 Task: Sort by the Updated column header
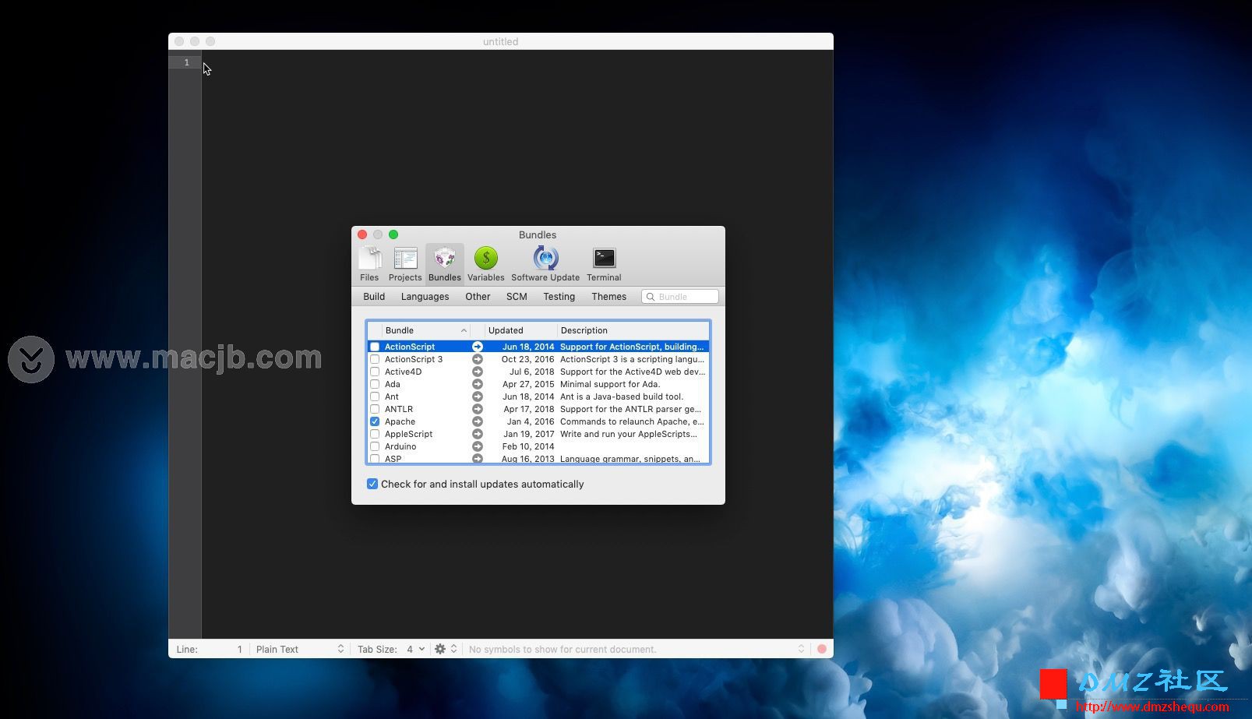click(520, 330)
